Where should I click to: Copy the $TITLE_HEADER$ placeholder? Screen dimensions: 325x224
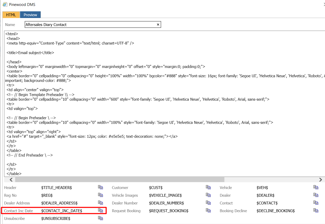[100, 187]
